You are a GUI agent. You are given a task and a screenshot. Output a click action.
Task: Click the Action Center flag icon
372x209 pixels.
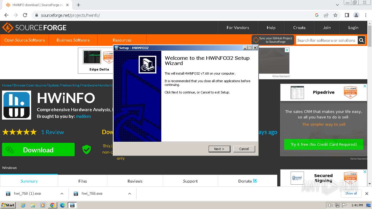pos(344,205)
